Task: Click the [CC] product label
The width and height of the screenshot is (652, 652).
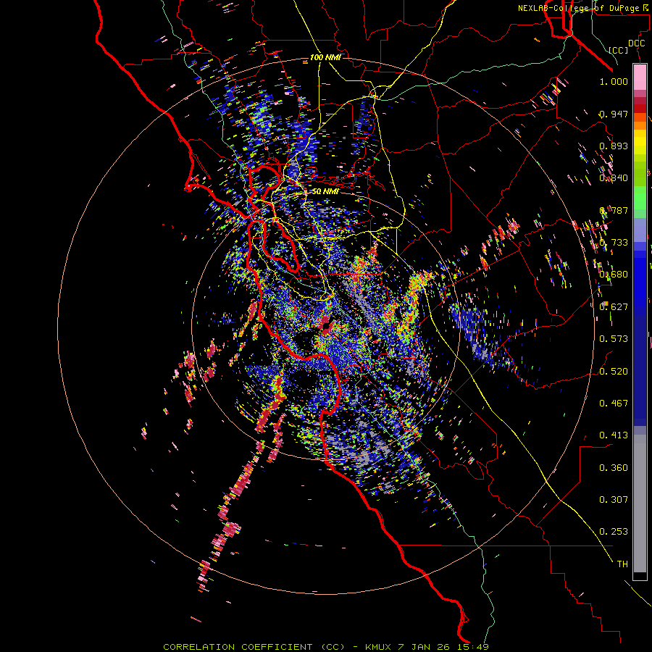Action: coord(619,50)
